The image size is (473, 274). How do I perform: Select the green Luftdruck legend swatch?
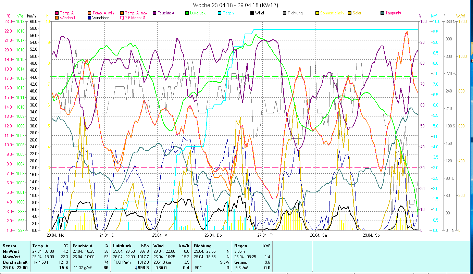point(187,13)
